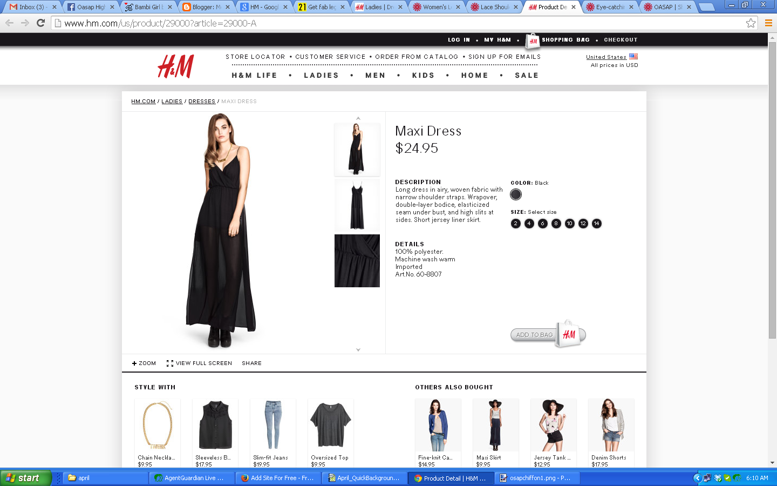Open the Oversized Top product
Image resolution: width=777 pixels, height=486 pixels.
[x=331, y=433]
